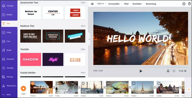The image size is (192, 98).
Task: Apply the SHADOW text style
Action: coord(31,59)
